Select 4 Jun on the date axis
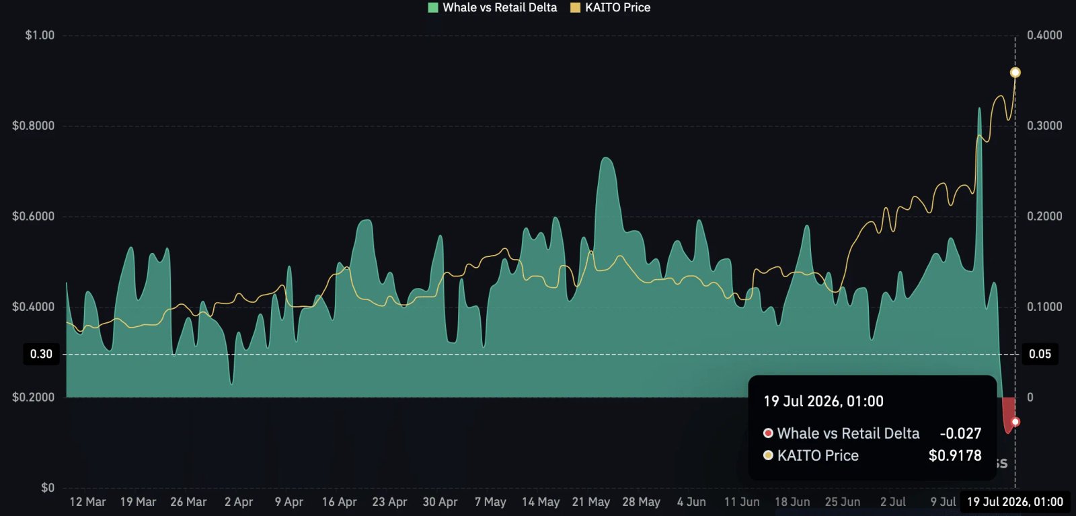 pyautogui.click(x=691, y=502)
